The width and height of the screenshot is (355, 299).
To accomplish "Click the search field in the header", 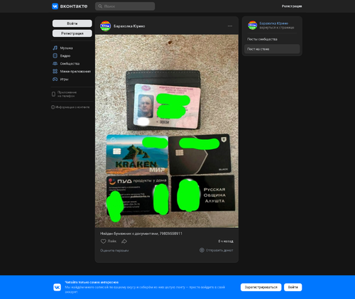I will click(125, 6).
